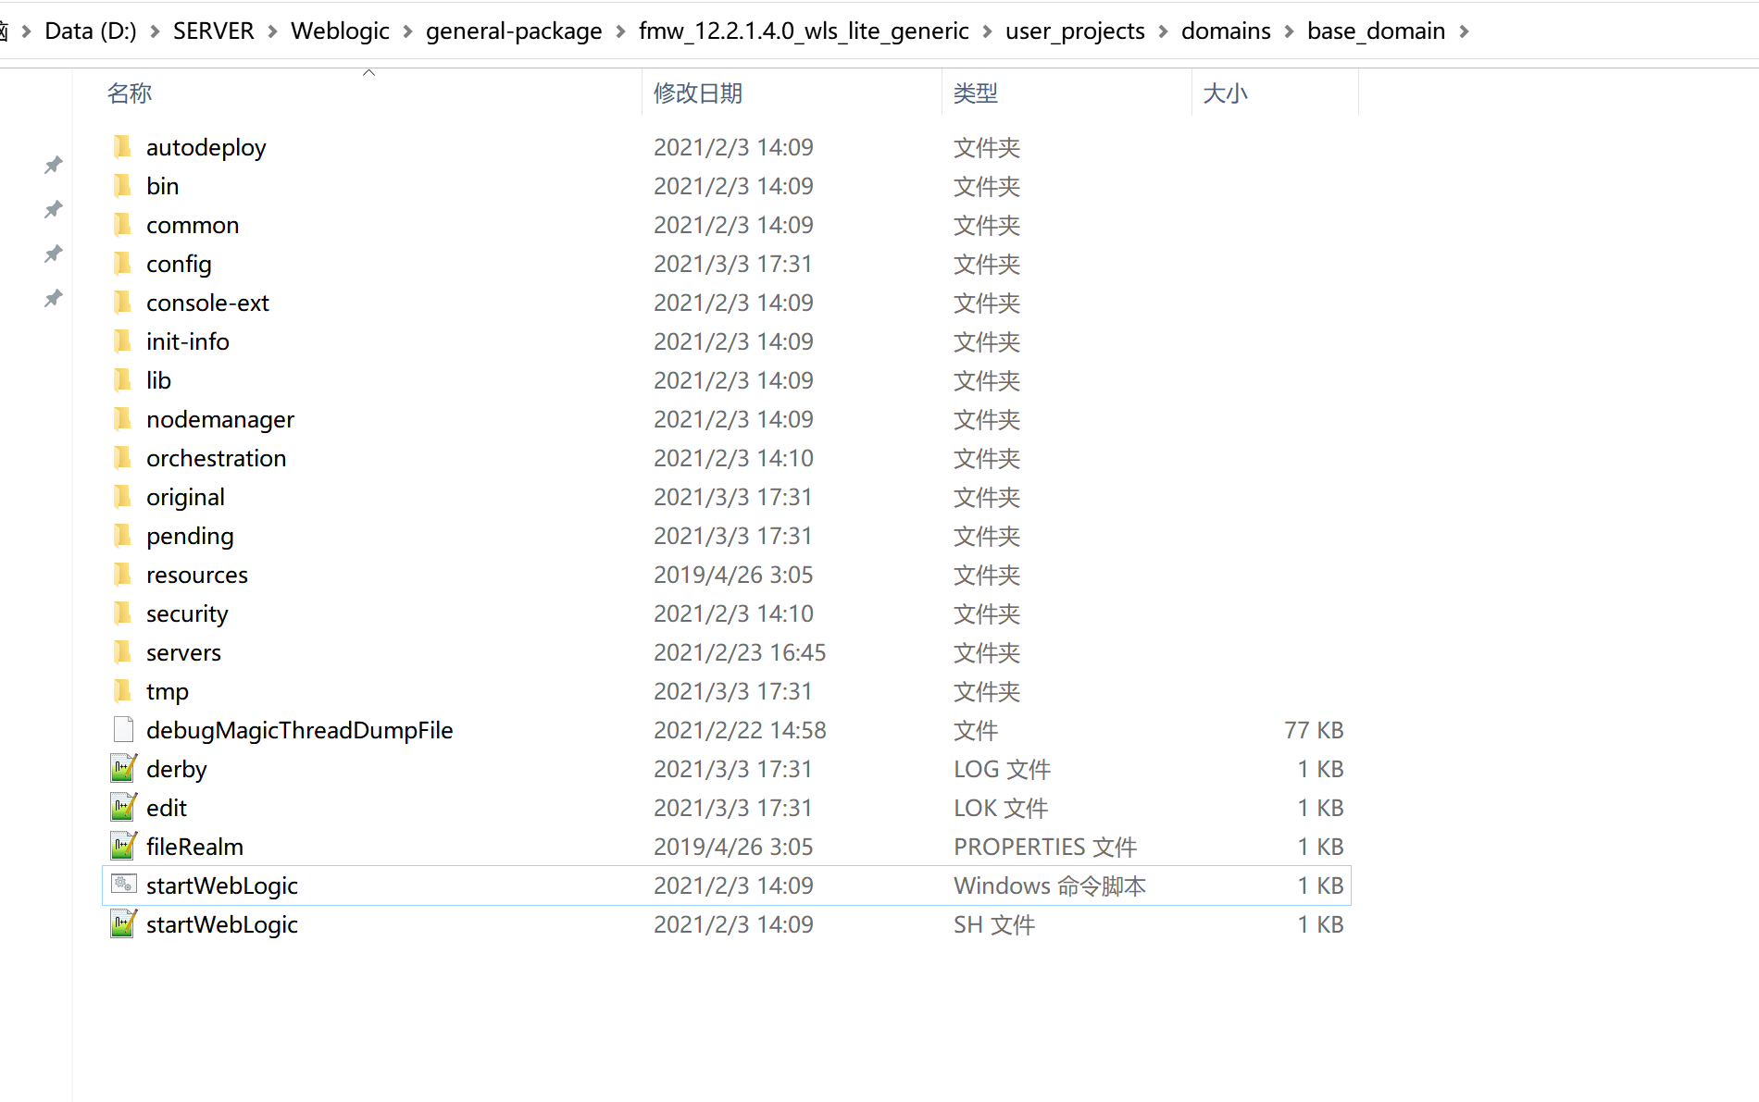Click the chevron between domains and base_domain

pyautogui.click(x=1288, y=31)
